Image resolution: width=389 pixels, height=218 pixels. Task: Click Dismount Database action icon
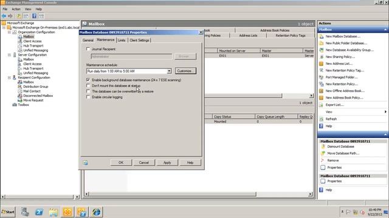[x=323, y=147]
